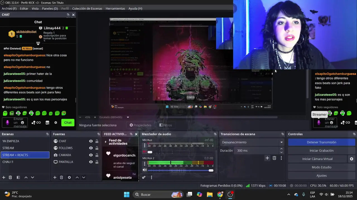Open preview scaling Escalado dropdown arrow
Screen dimensions: 357x200
click(128, 117)
